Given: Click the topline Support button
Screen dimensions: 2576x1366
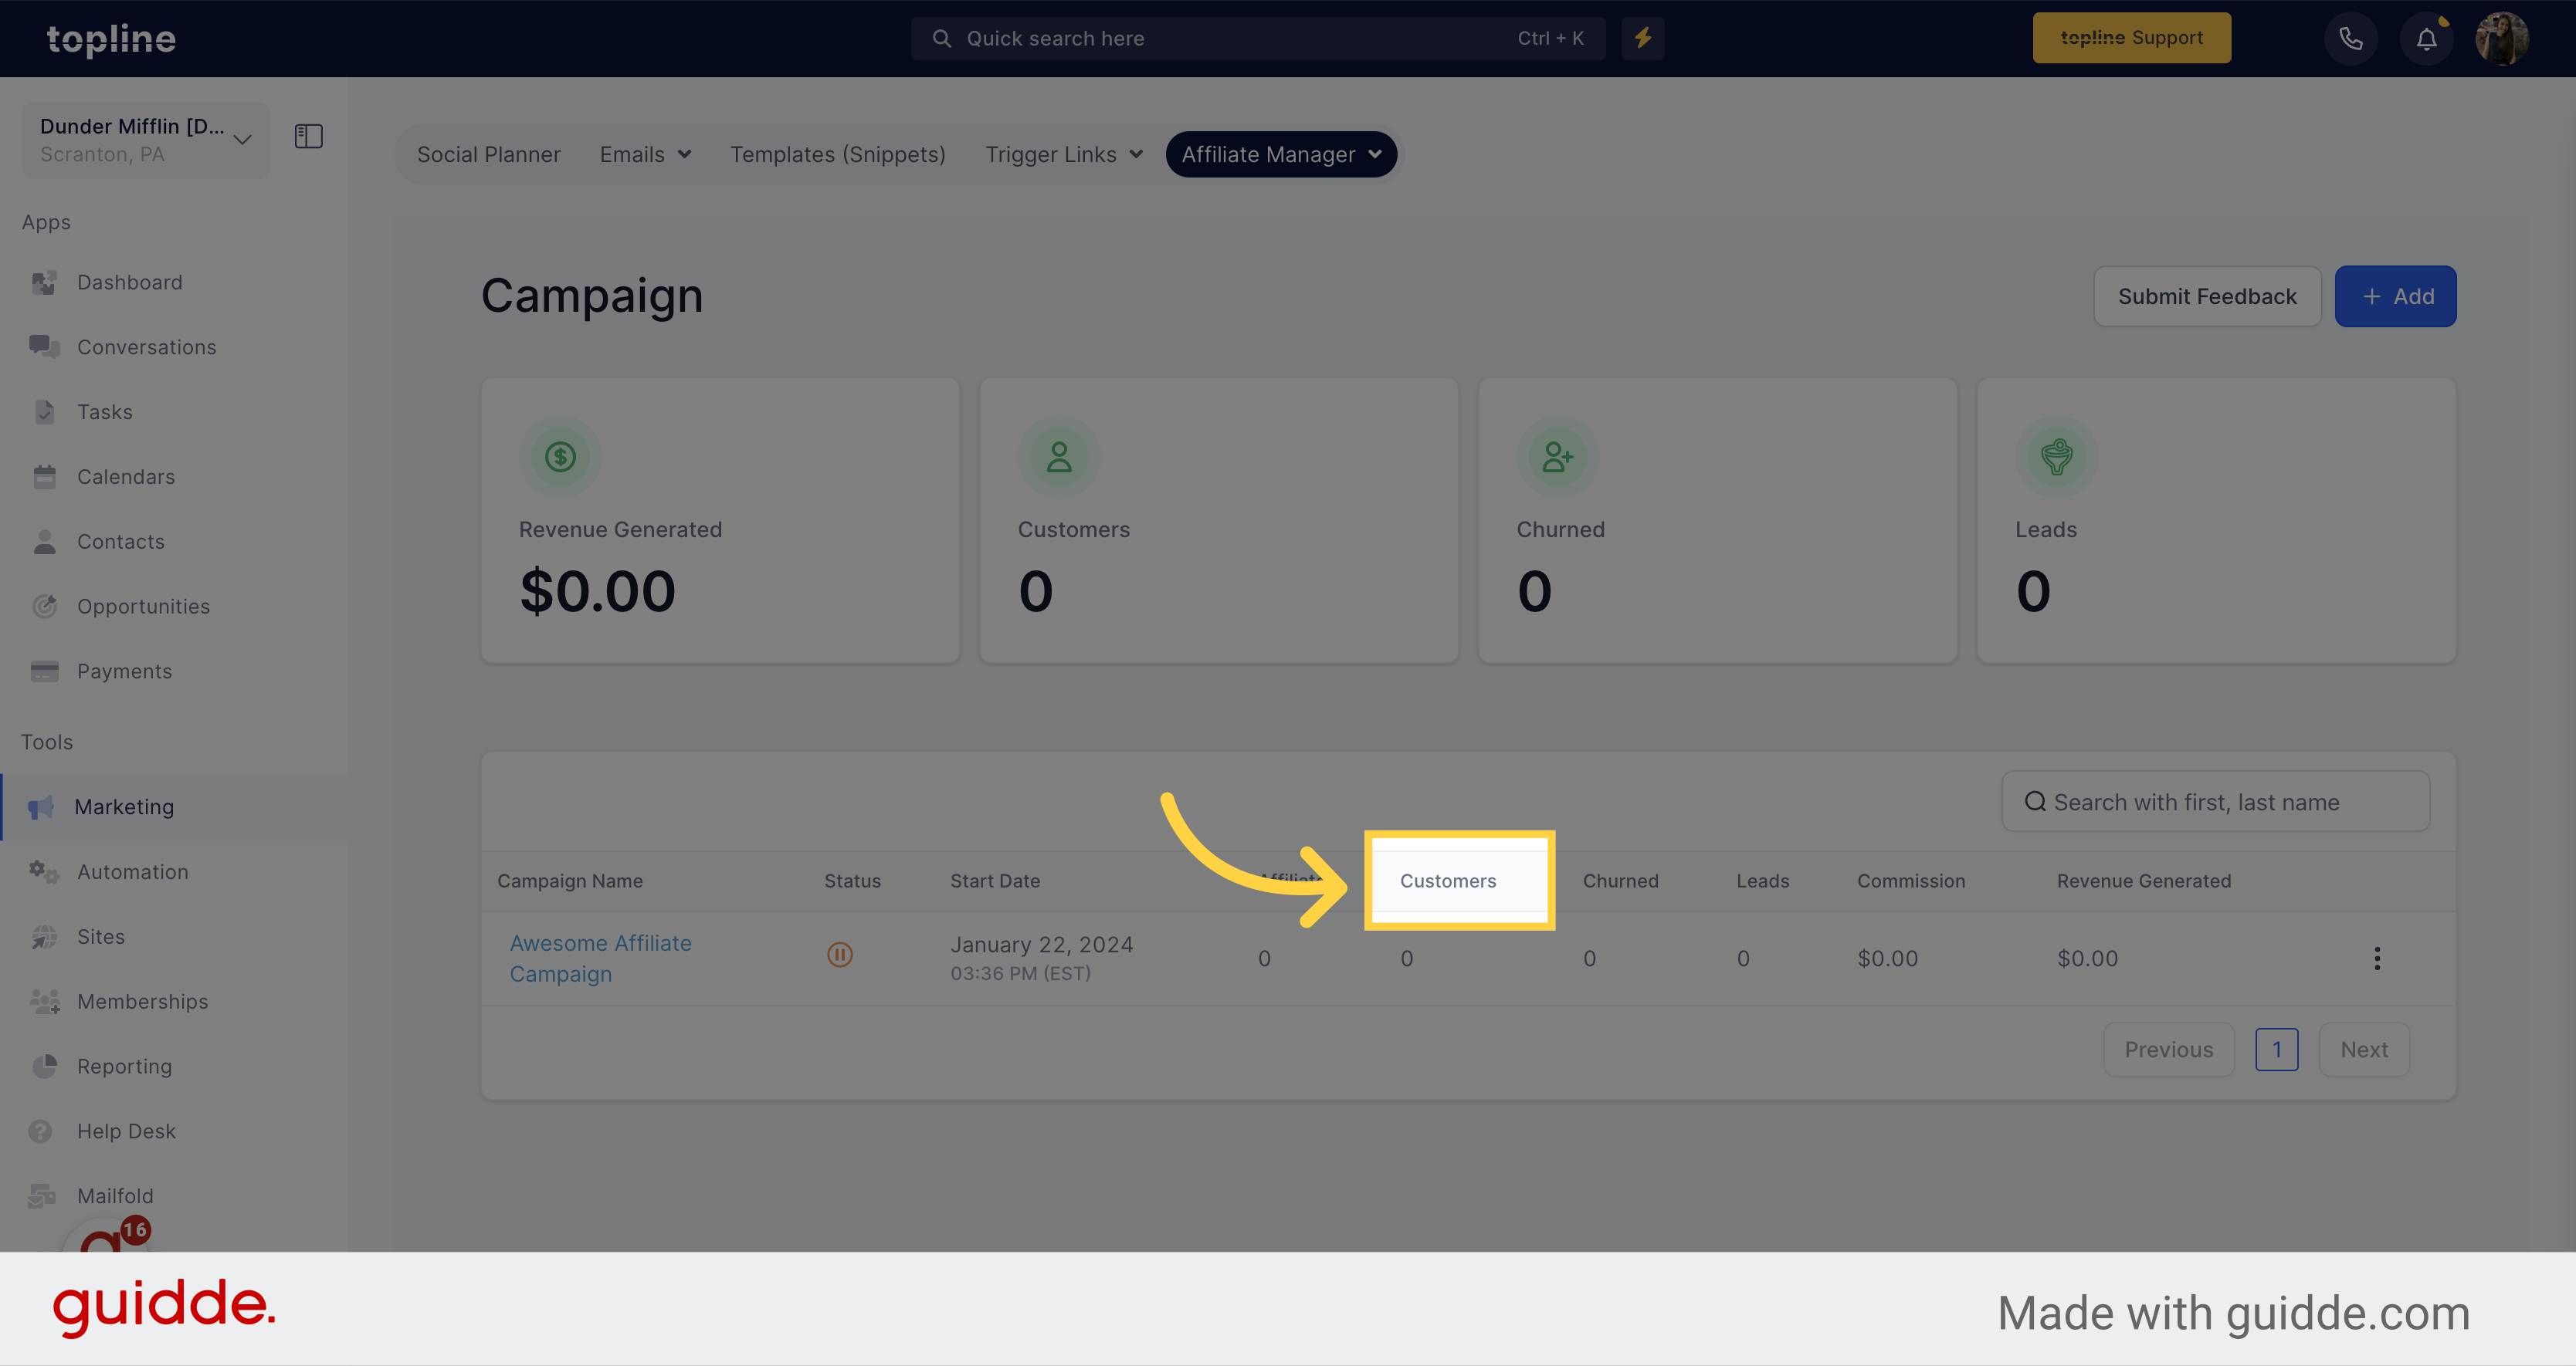Looking at the screenshot, I should coord(2131,38).
